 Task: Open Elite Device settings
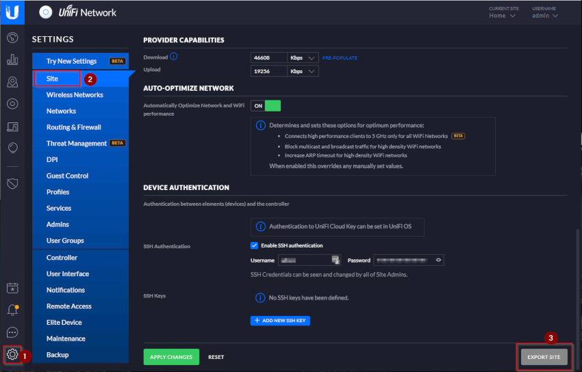coord(81,322)
